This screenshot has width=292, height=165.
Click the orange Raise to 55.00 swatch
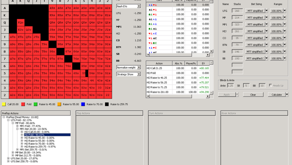point(59,104)
